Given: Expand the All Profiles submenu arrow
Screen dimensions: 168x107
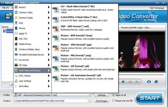Looking at the screenshot, I should (49, 86).
